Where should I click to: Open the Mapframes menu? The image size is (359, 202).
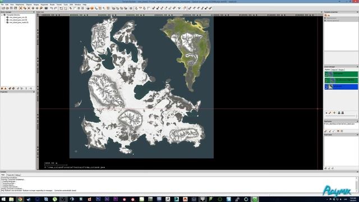[x=20, y=4]
